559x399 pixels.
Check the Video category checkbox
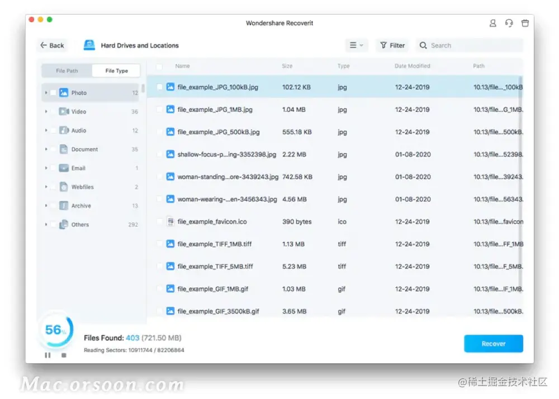(x=53, y=112)
